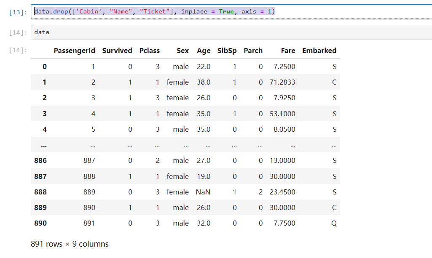Click the 'Cabin' string in the code
Screen dimensions: 432x258
pyautogui.click(x=89, y=11)
